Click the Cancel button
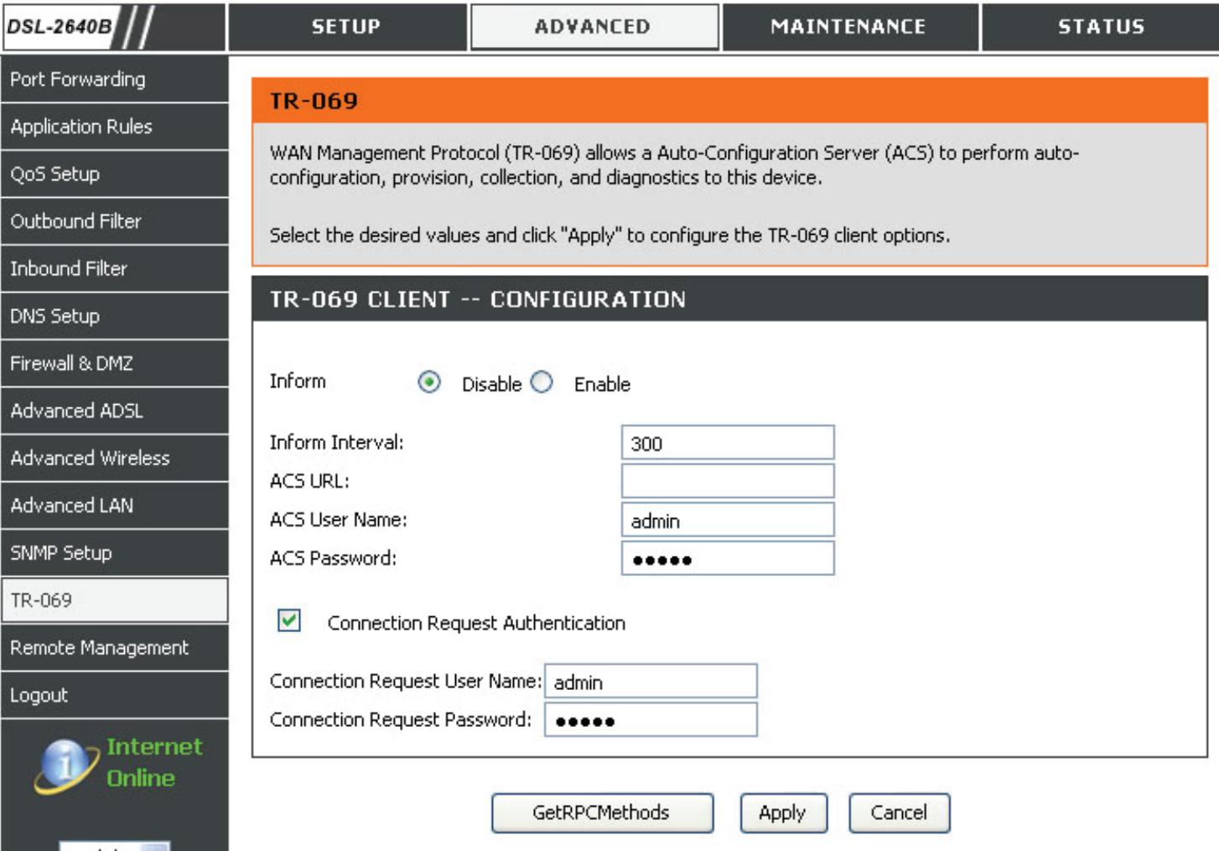This screenshot has height=851, width=1219. (898, 812)
